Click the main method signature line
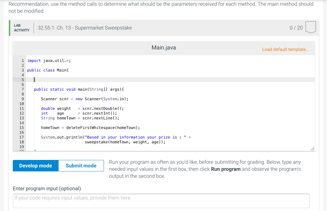Image resolution: width=327 pixels, height=211 pixels. (79, 89)
